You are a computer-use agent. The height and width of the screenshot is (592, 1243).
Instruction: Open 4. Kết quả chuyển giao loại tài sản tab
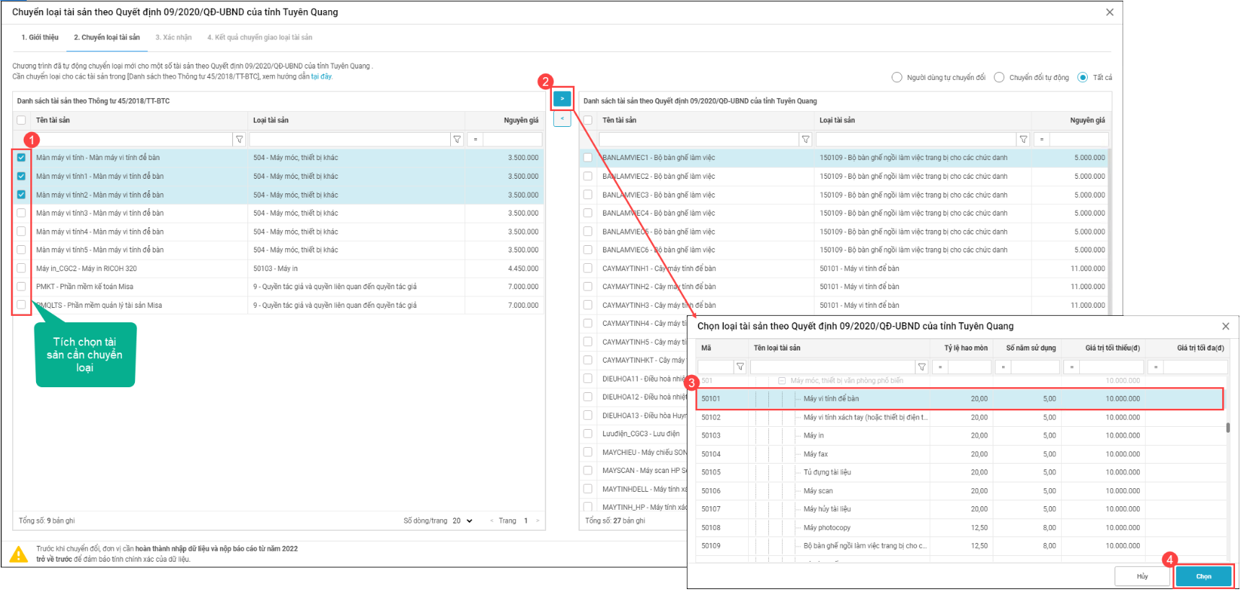point(260,37)
